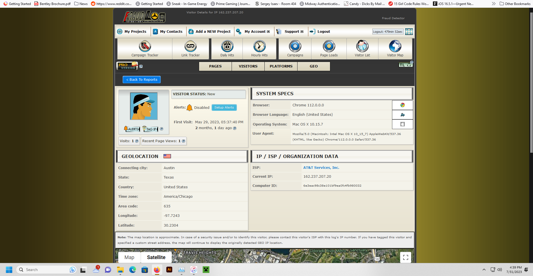Image resolution: width=533 pixels, height=276 pixels.
Task: Click the Daily Hits icon
Action: tap(227, 46)
